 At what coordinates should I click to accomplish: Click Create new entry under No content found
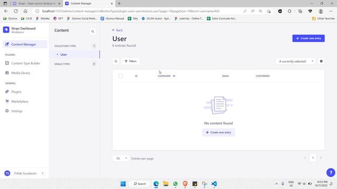[x=219, y=132]
